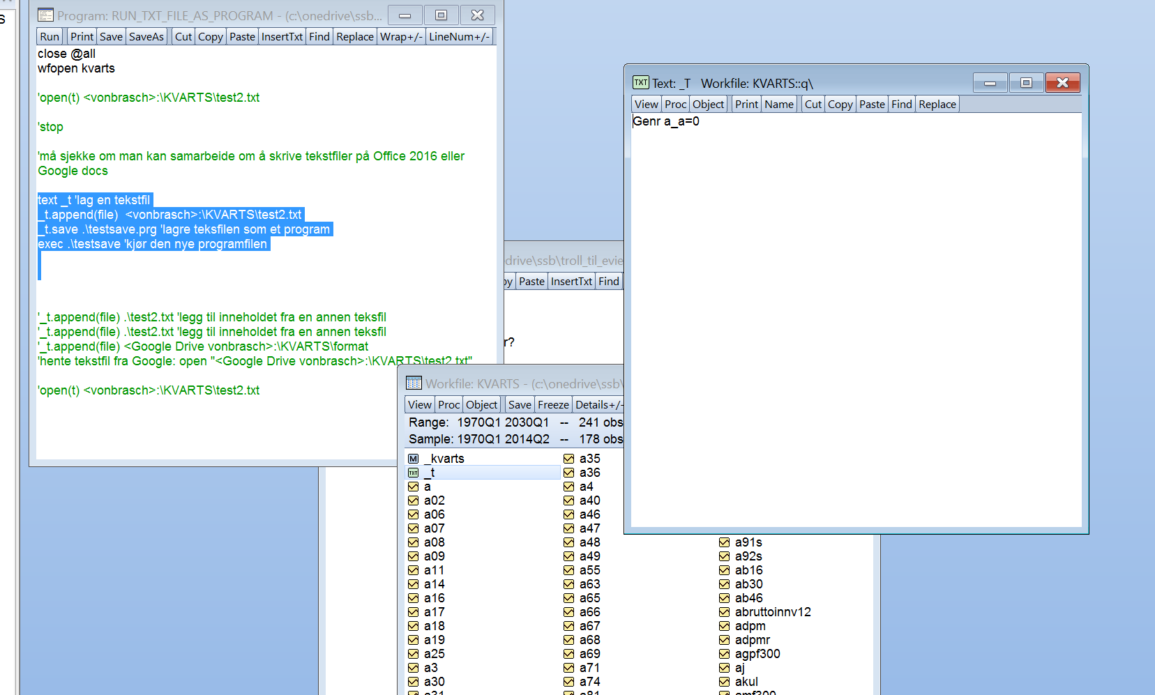Viewport: 1155px width, 695px height.
Task: Click the Range line in KVARTS workfile
Action: [515, 422]
